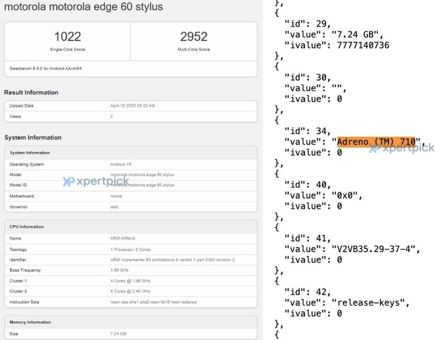Select the CPU Name value ARM ARMv8
This screenshot has width=442, height=340.
[x=122, y=238]
